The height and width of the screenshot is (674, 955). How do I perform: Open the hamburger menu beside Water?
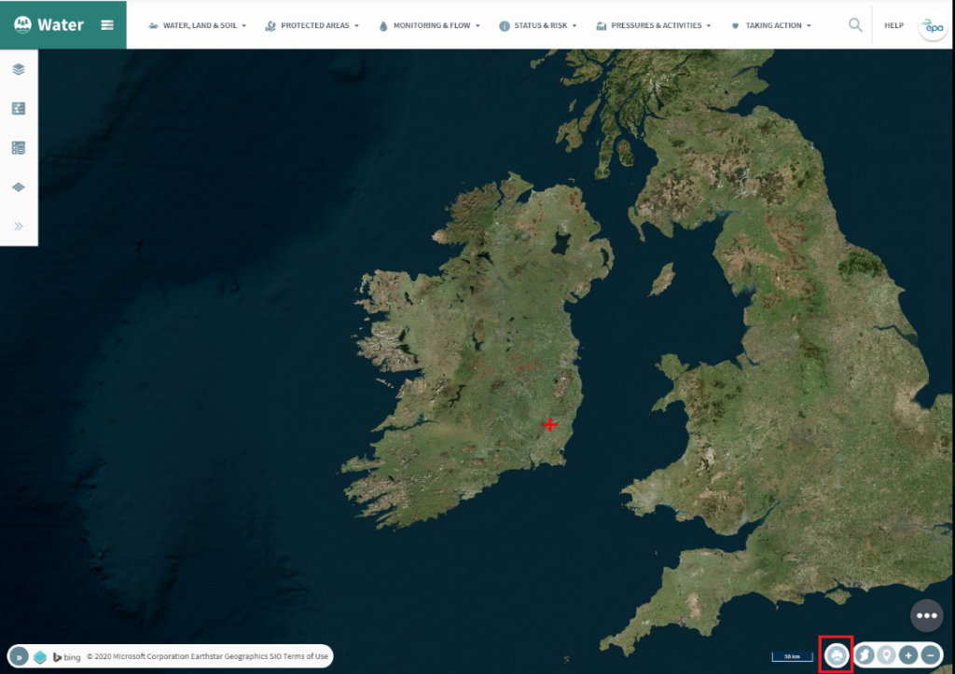(105, 25)
